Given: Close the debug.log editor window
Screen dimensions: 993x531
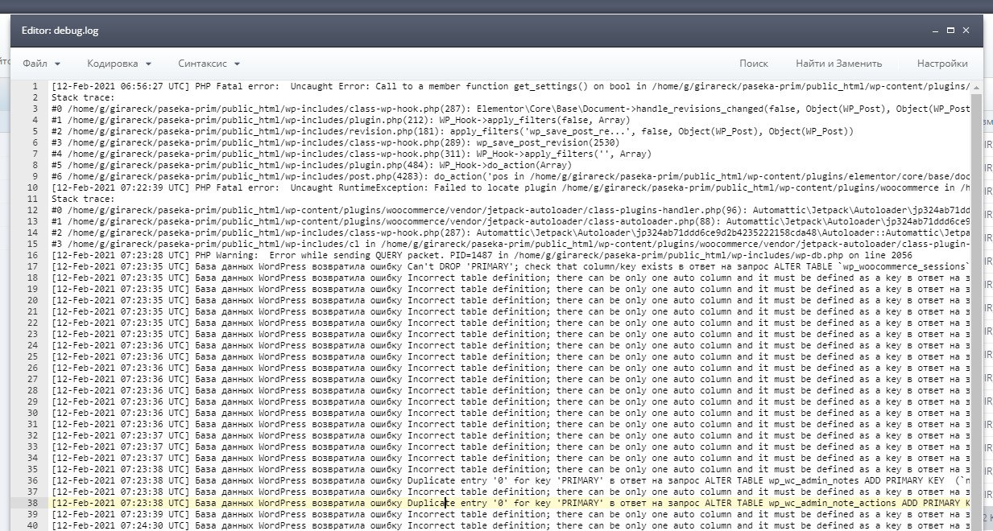Looking at the screenshot, I should click(x=966, y=31).
